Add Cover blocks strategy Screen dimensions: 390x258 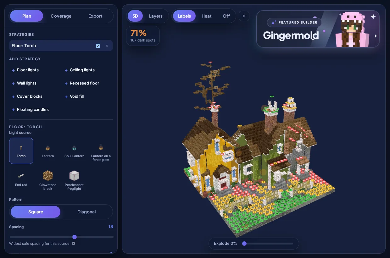coord(27,96)
